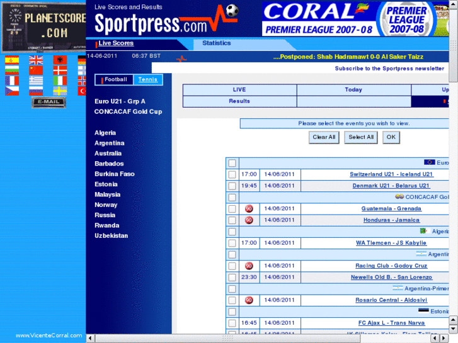Viewport: 458px width, 343px height.
Task: Click the red 90 icon for Rosario Central - Aldosivi
Action: click(x=249, y=300)
